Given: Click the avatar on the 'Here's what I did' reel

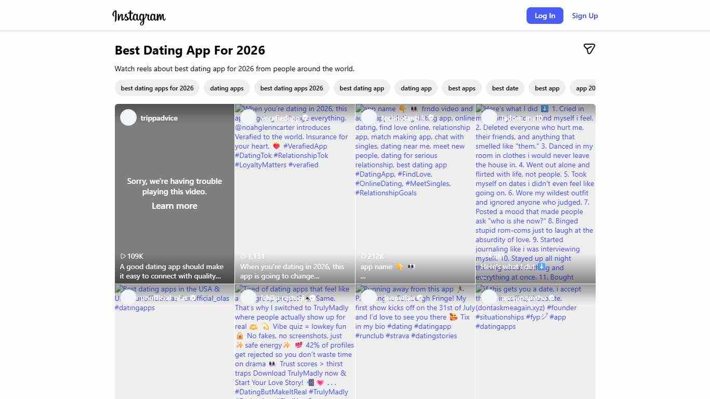Looking at the screenshot, I should point(489,117).
